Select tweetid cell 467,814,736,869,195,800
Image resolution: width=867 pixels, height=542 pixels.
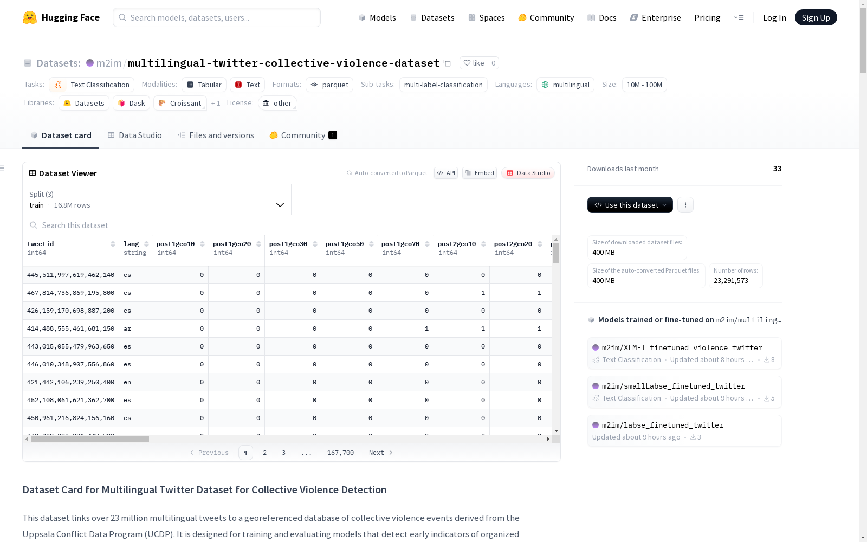pos(71,293)
